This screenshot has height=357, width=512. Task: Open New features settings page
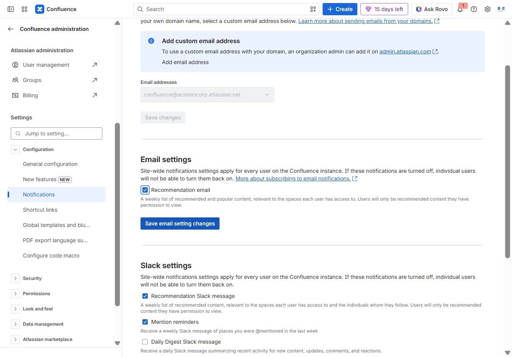click(x=57, y=179)
